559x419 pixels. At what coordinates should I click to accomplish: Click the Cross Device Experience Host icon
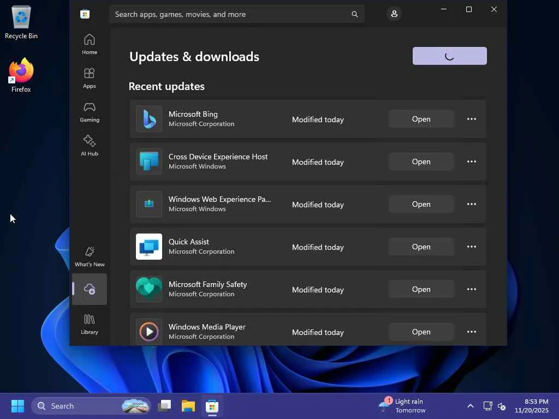point(149,161)
